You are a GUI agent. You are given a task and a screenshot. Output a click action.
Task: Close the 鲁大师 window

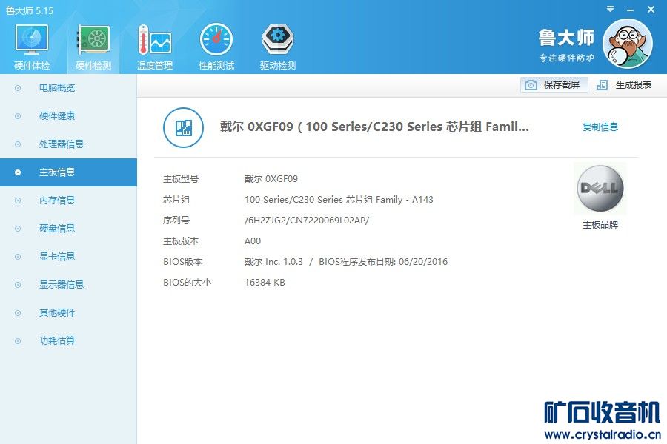[x=651, y=9]
